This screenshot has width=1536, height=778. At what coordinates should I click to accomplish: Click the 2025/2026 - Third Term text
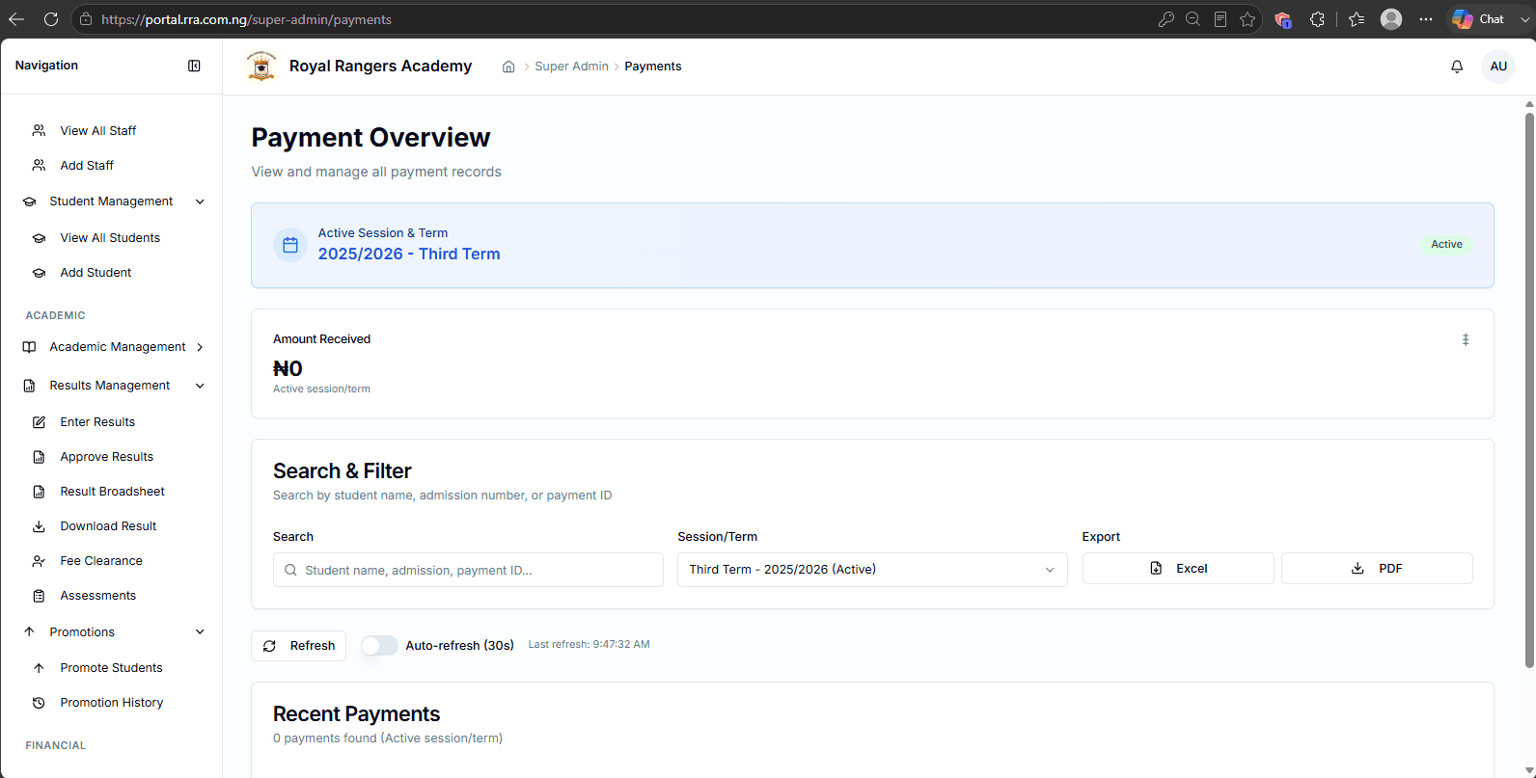409,255
